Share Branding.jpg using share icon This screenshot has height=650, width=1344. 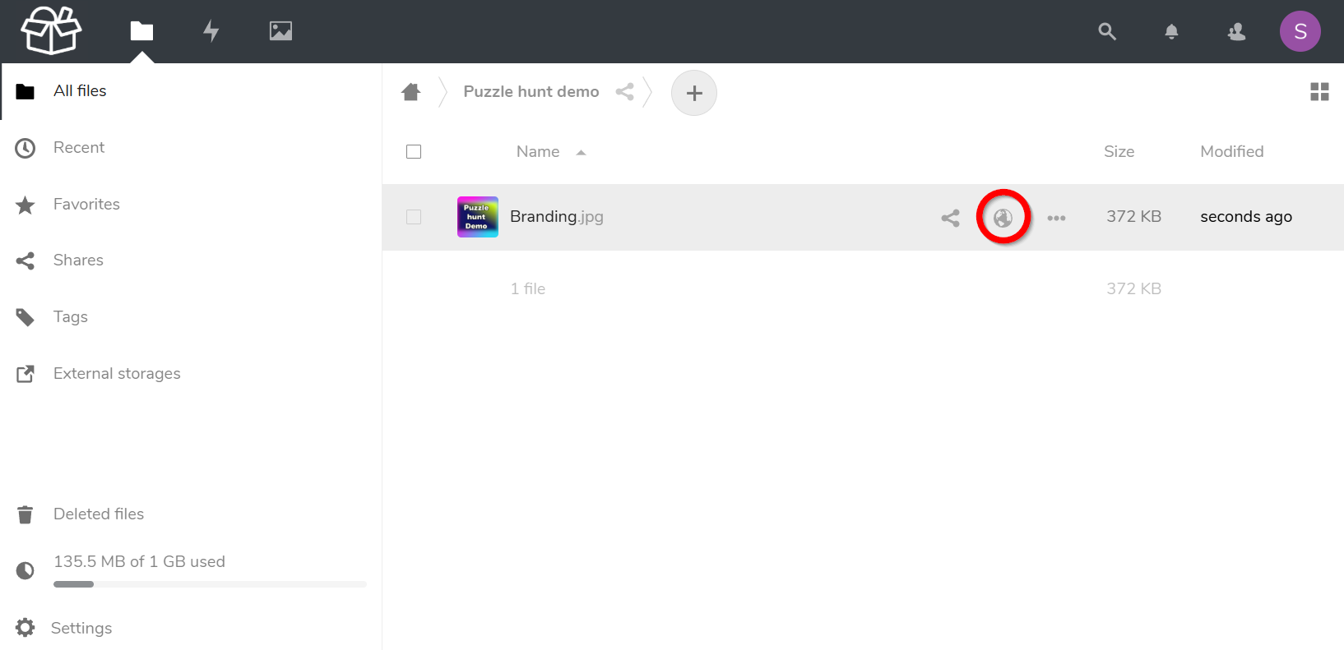[x=950, y=218]
